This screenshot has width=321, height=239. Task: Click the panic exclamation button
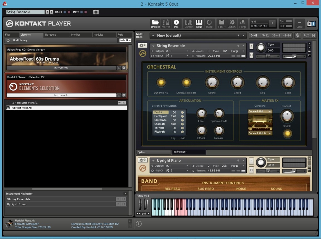272,24
